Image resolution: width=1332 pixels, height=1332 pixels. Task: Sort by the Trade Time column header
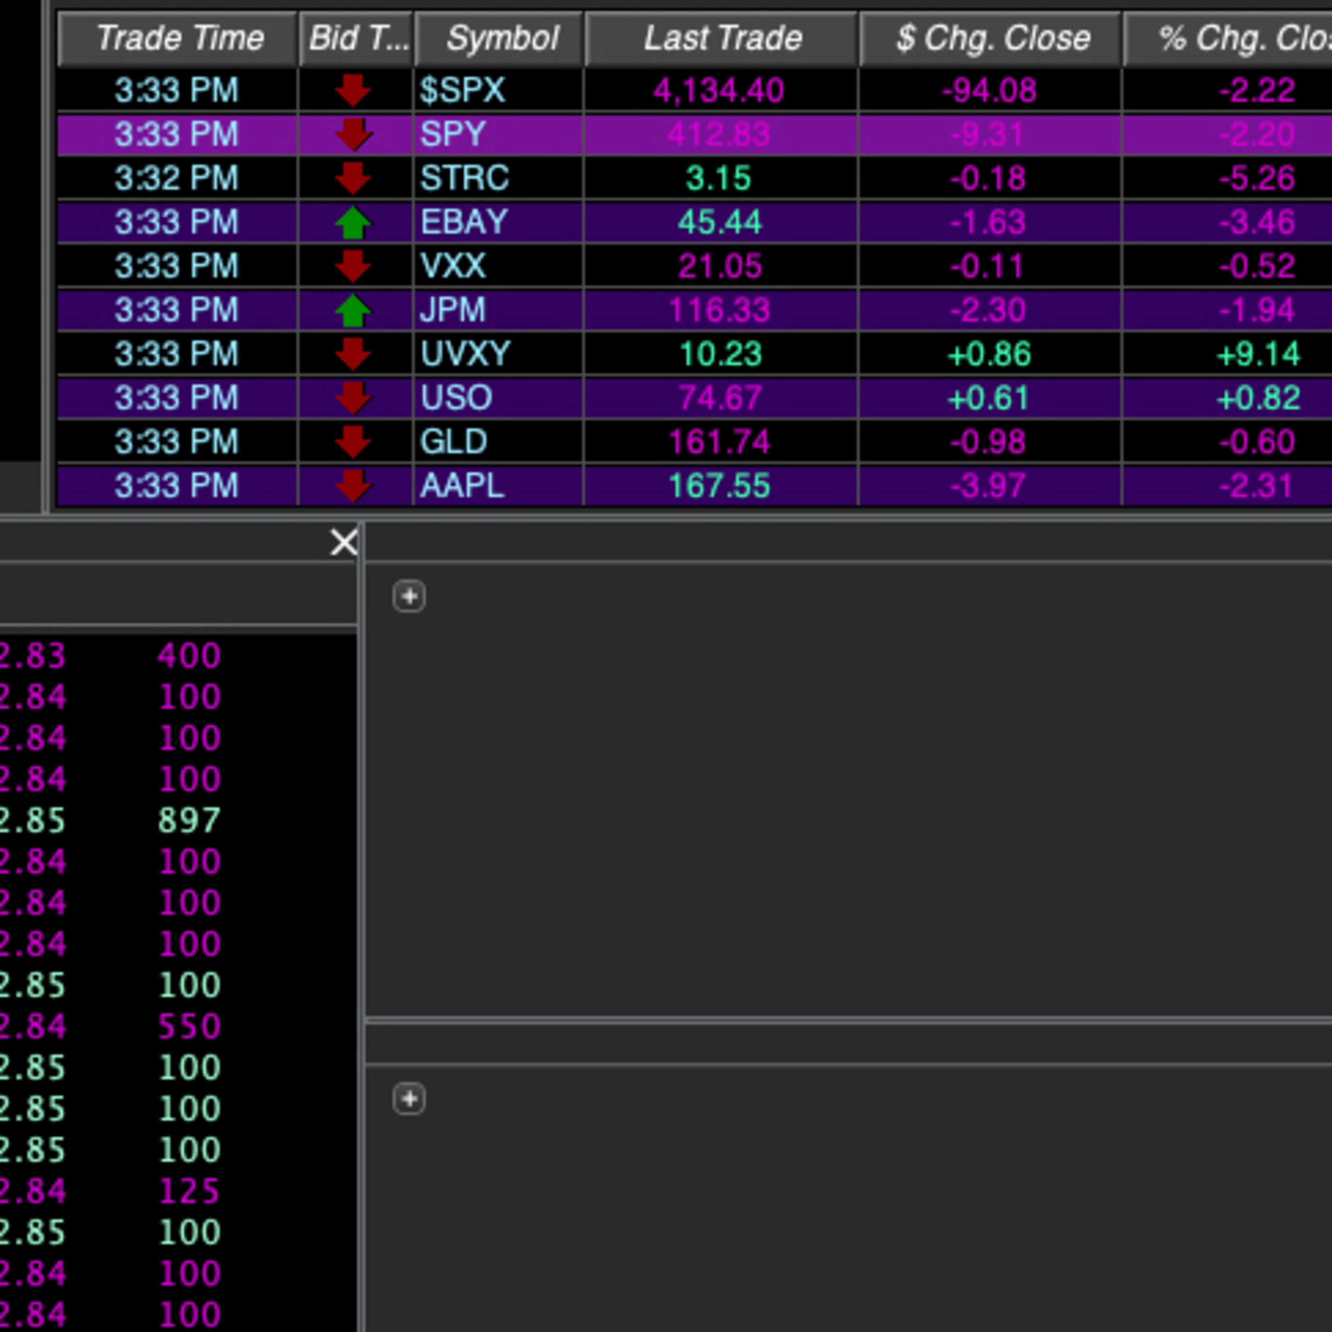pyautogui.click(x=178, y=39)
